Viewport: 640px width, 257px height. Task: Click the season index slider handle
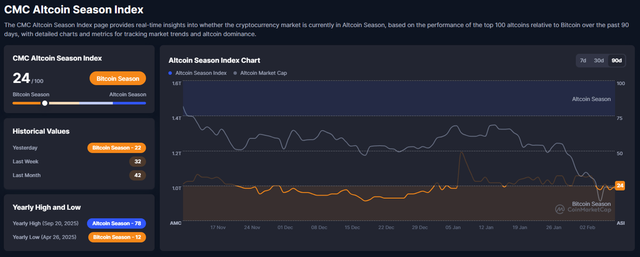(45, 103)
